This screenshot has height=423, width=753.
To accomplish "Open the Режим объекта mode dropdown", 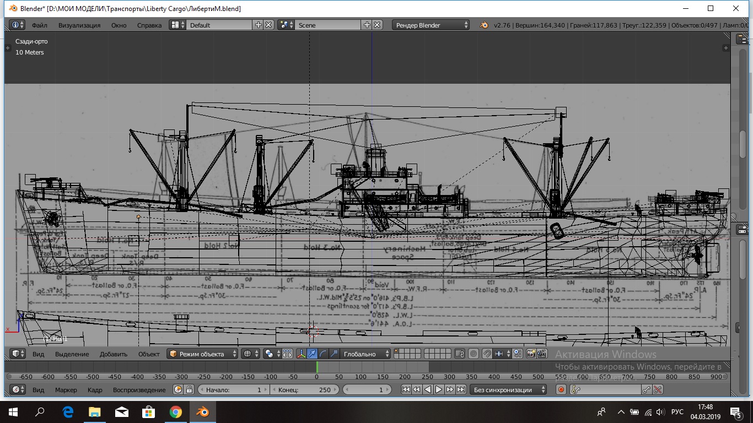I will coord(203,354).
